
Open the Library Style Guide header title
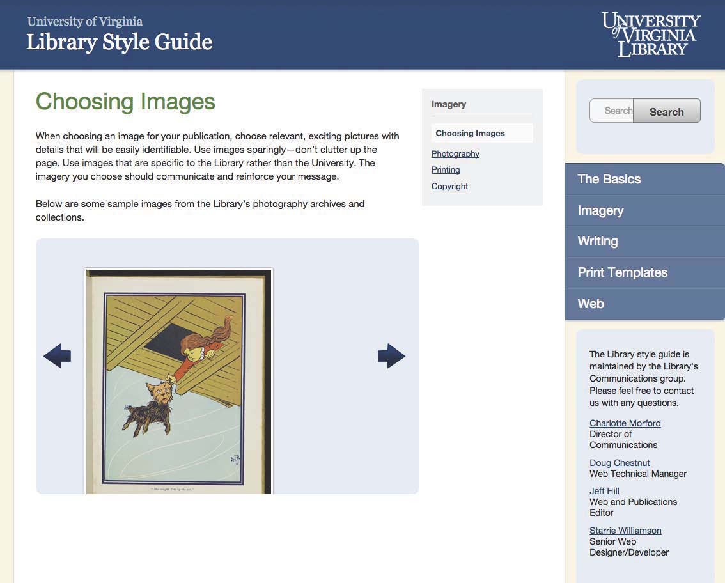[x=119, y=42]
